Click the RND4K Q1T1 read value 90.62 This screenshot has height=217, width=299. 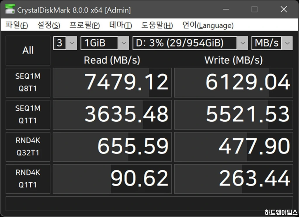(x=112, y=179)
